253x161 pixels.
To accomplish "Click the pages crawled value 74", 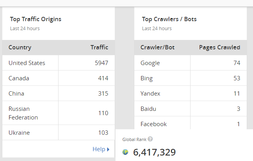I will pyautogui.click(x=237, y=63).
